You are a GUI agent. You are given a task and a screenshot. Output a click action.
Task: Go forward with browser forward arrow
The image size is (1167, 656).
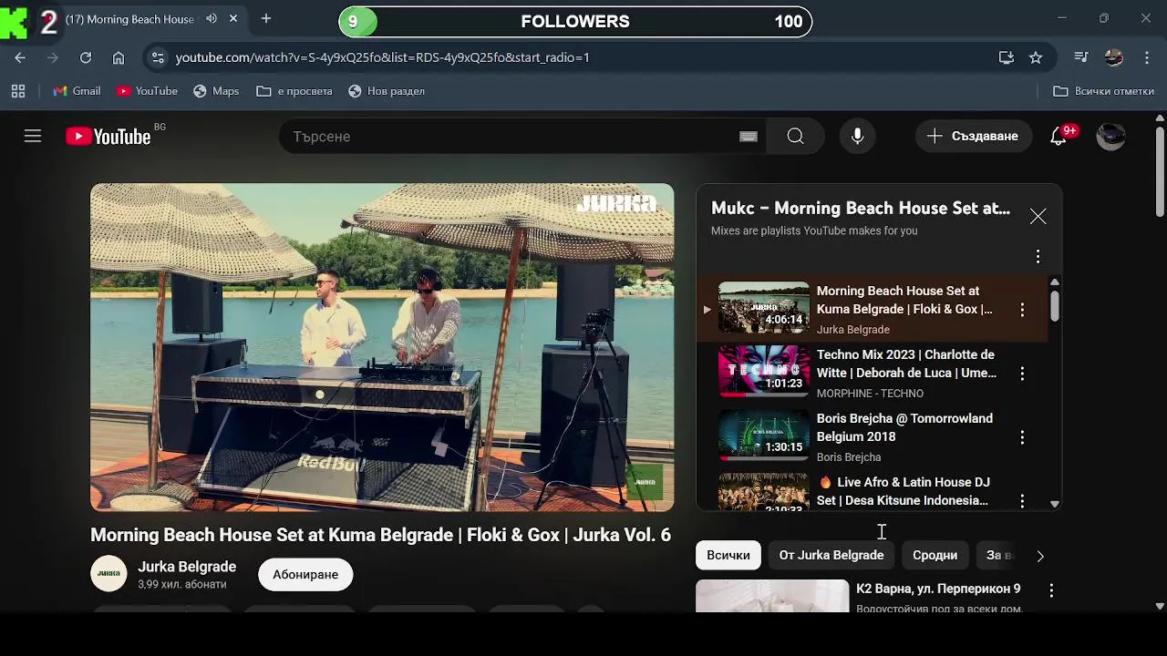pos(52,57)
